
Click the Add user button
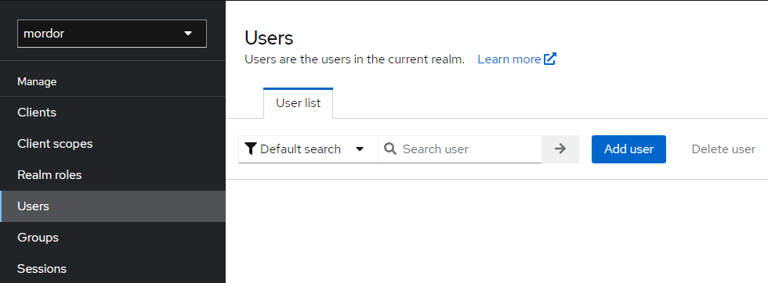click(x=629, y=149)
